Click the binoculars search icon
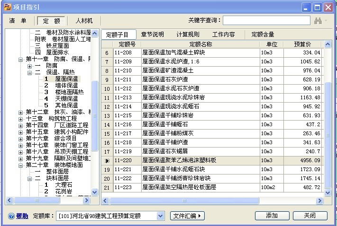Image resolution: width=337 pixels, height=226 pixels. 318,21
